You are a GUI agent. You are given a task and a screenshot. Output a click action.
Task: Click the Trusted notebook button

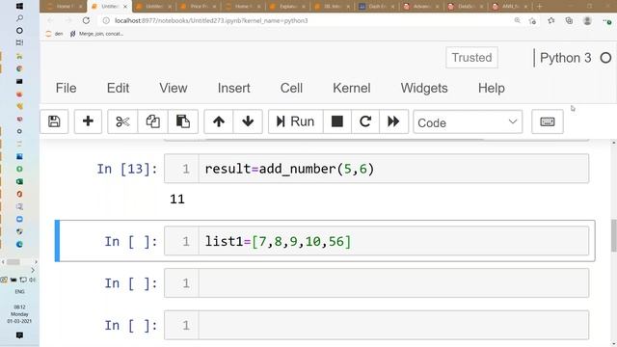(471, 58)
